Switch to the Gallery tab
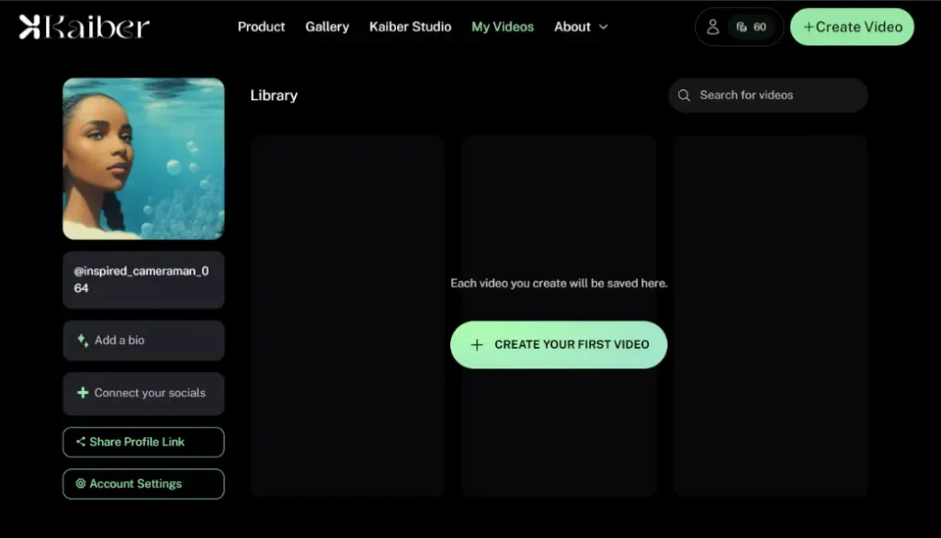 [327, 27]
